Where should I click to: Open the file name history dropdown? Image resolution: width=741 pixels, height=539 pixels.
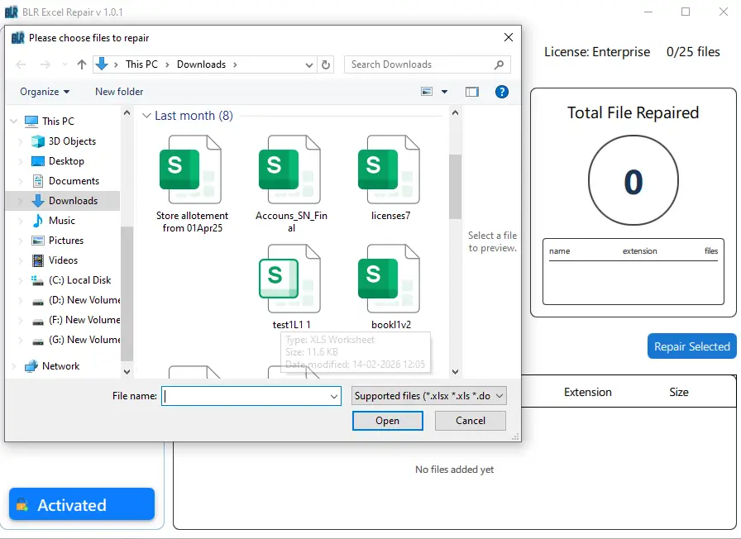click(x=333, y=396)
